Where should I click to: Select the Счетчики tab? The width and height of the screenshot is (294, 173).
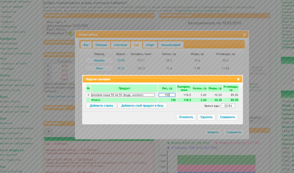(120, 45)
